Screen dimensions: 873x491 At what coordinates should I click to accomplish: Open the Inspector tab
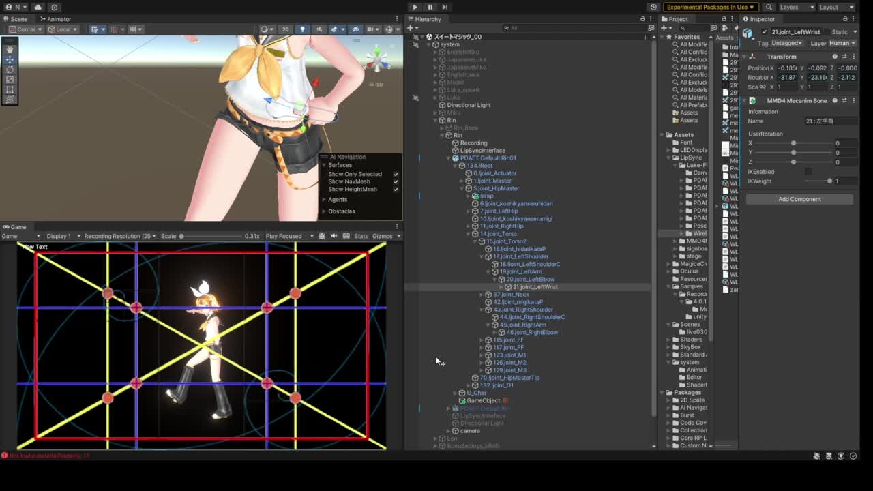[x=761, y=19]
